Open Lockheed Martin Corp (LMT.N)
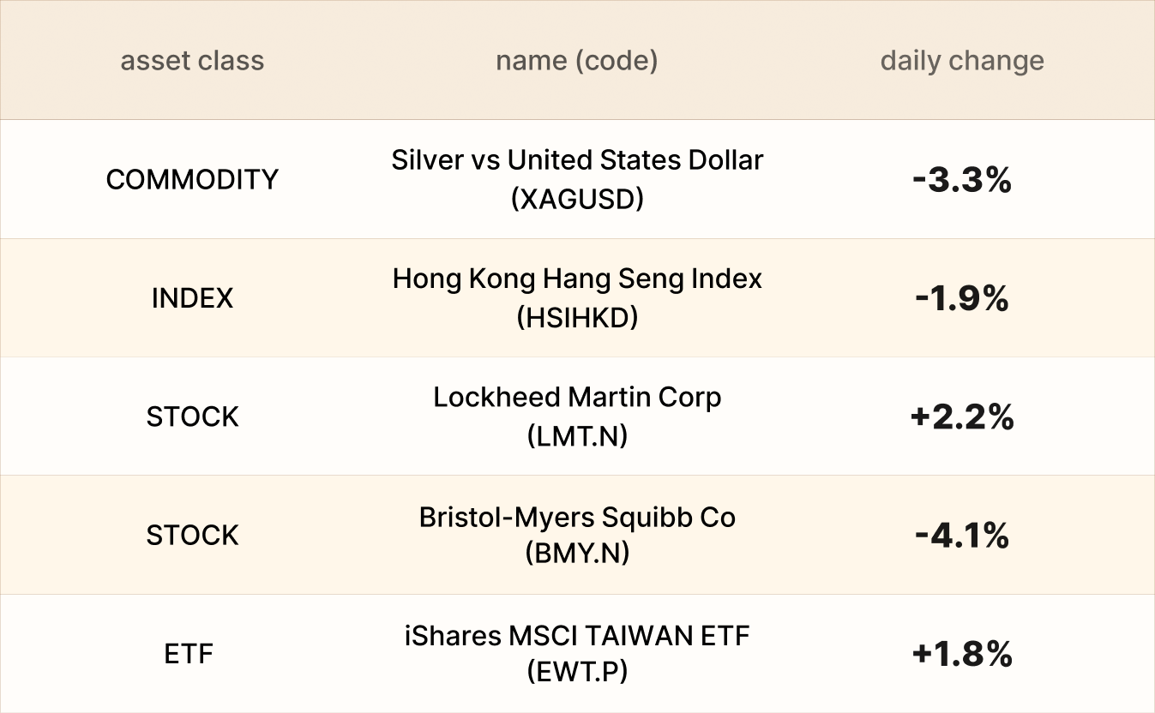This screenshot has height=713, width=1155. click(x=577, y=398)
